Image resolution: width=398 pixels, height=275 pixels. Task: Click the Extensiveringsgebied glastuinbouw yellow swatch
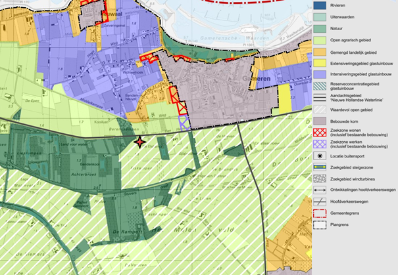click(x=320, y=63)
